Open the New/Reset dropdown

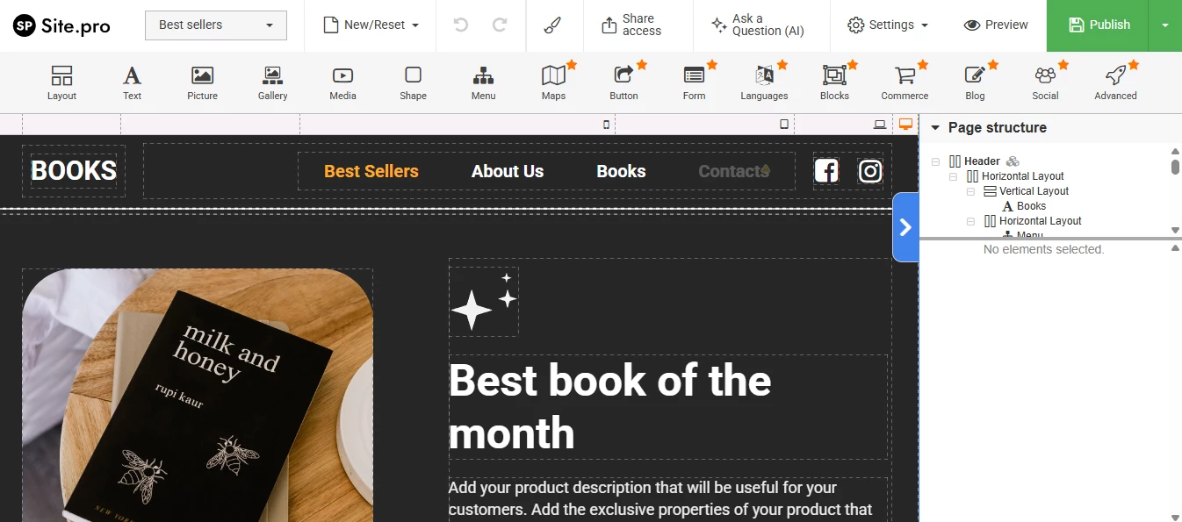click(x=369, y=25)
